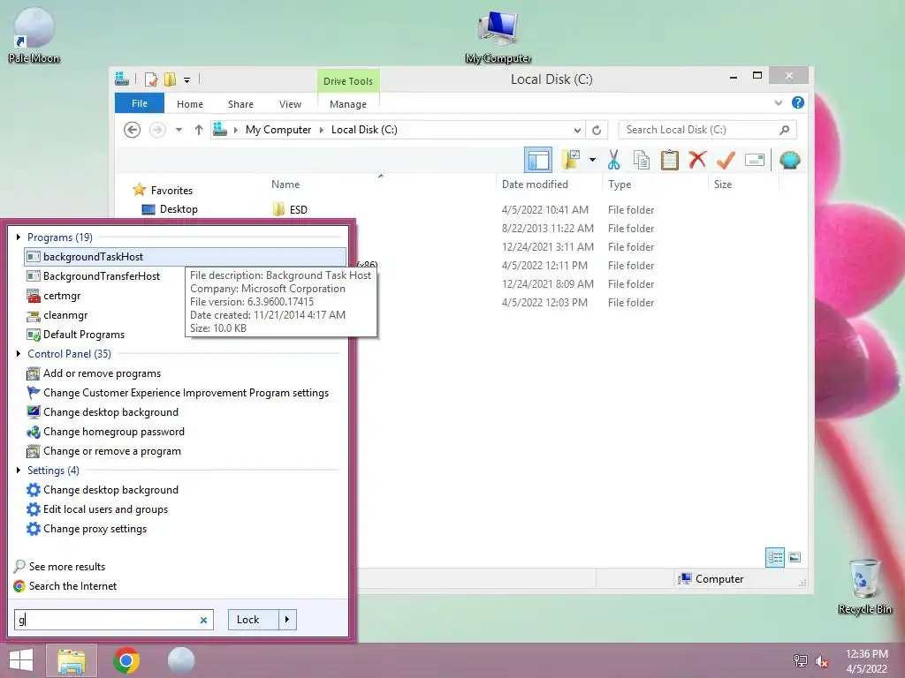The width and height of the screenshot is (905, 678).
Task: Click the Paste clipboard toolbar icon
Action: [x=670, y=160]
